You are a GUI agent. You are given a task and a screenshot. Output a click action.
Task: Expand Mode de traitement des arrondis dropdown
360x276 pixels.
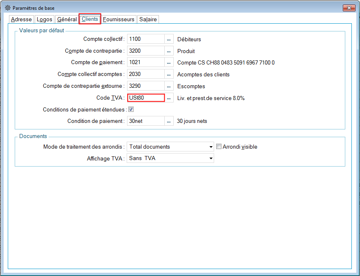point(211,147)
